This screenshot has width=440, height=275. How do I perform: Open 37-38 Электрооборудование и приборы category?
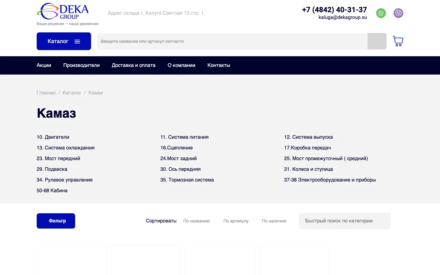click(330, 180)
